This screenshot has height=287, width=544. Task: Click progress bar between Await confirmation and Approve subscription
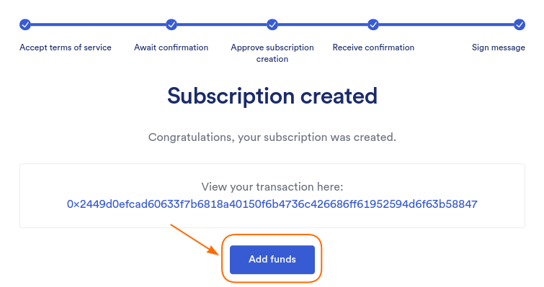[x=222, y=24]
